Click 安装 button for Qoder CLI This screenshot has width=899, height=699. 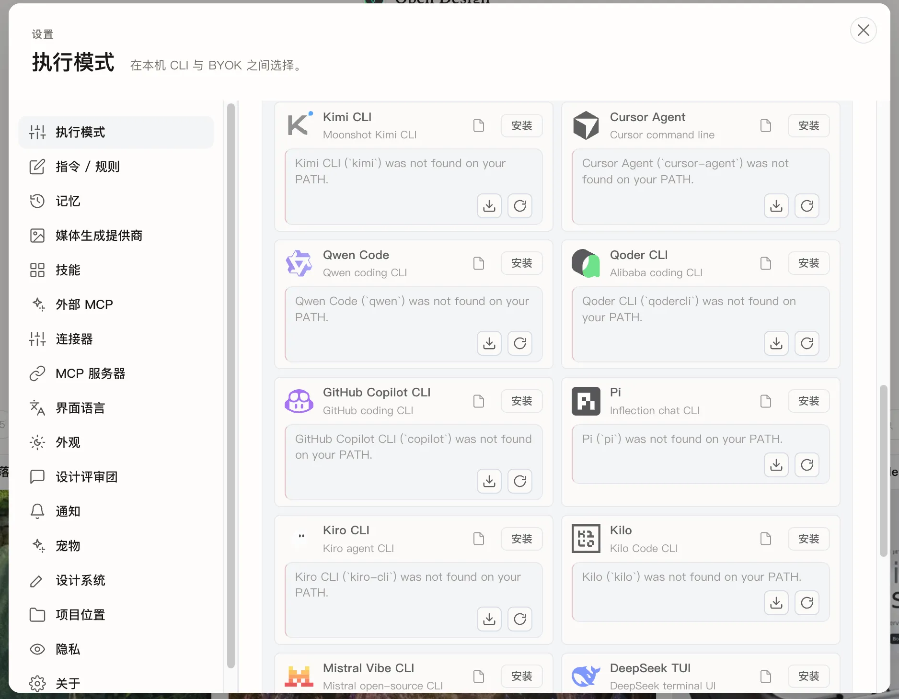pos(808,263)
